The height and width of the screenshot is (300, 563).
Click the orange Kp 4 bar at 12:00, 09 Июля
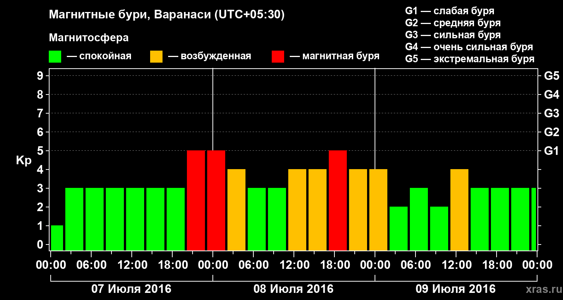[459, 210]
